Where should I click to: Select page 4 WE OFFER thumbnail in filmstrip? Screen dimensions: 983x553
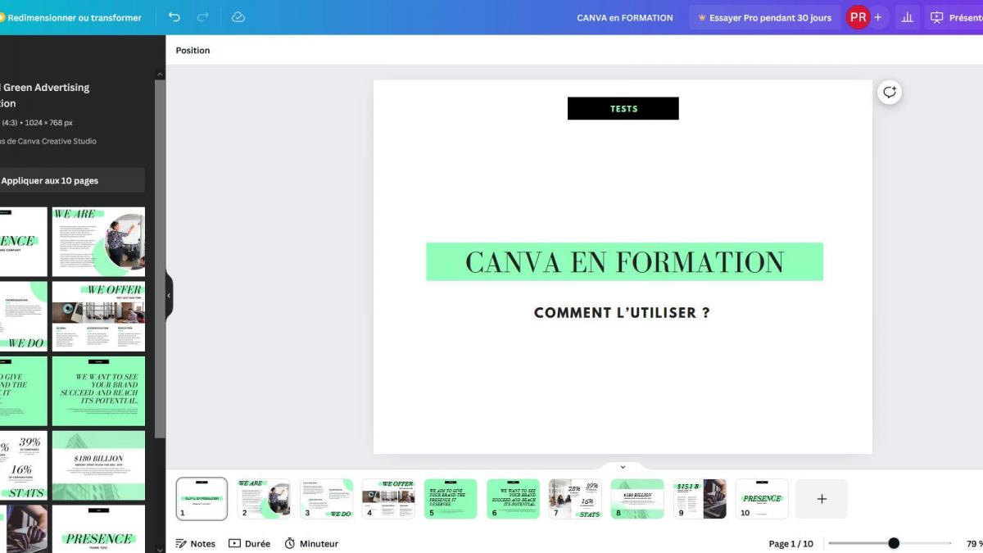point(388,499)
